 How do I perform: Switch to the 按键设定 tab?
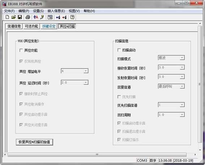pos(49,26)
